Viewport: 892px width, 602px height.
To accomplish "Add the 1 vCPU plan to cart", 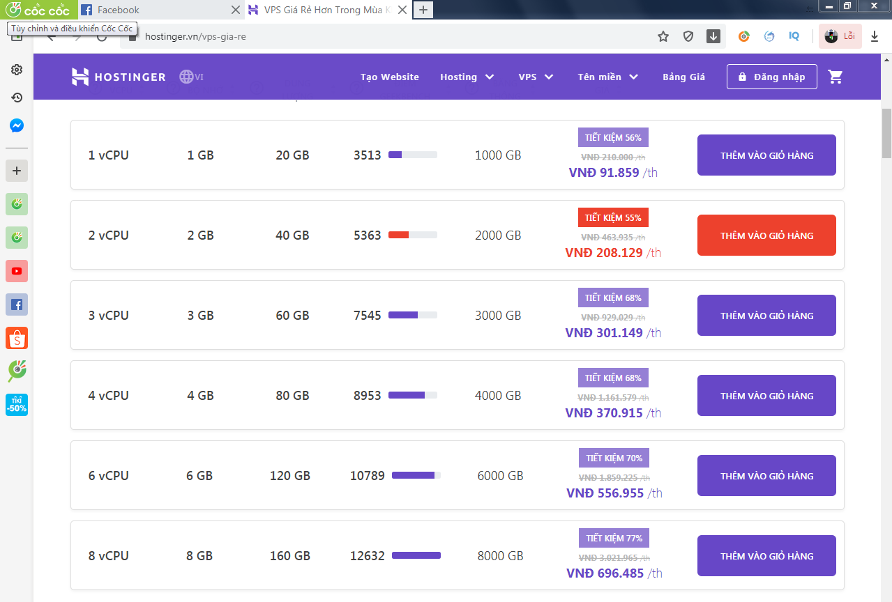I will point(766,155).
